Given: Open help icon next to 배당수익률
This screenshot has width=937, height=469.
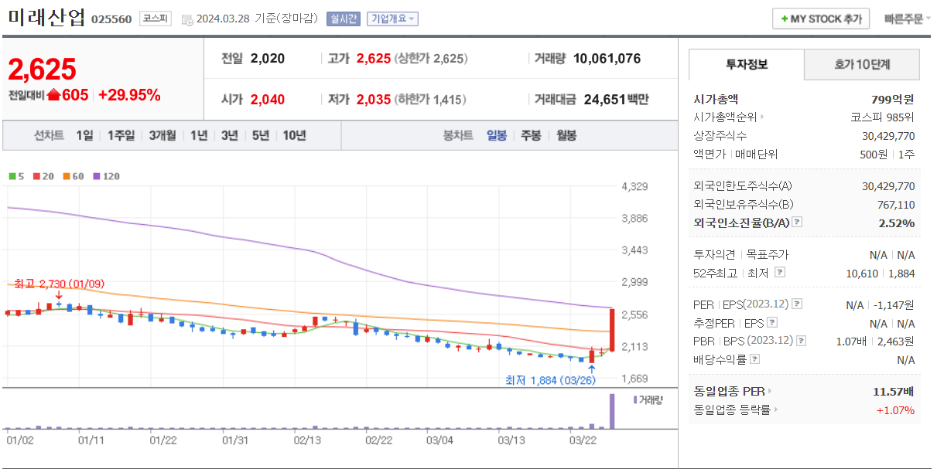Looking at the screenshot, I should [x=755, y=359].
